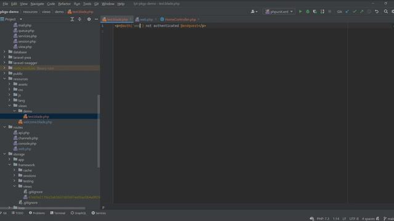Open Project panel gear settings
Image resolution: width=394 pixels, height=221 pixels.
(x=89, y=19)
